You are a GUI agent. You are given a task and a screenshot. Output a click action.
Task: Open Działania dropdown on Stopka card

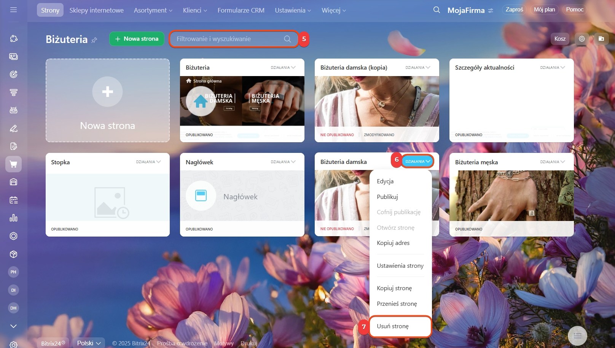coord(148,162)
